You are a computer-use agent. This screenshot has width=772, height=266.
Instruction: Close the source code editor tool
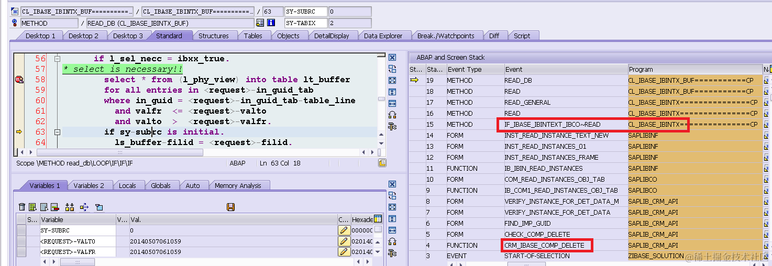click(x=392, y=58)
